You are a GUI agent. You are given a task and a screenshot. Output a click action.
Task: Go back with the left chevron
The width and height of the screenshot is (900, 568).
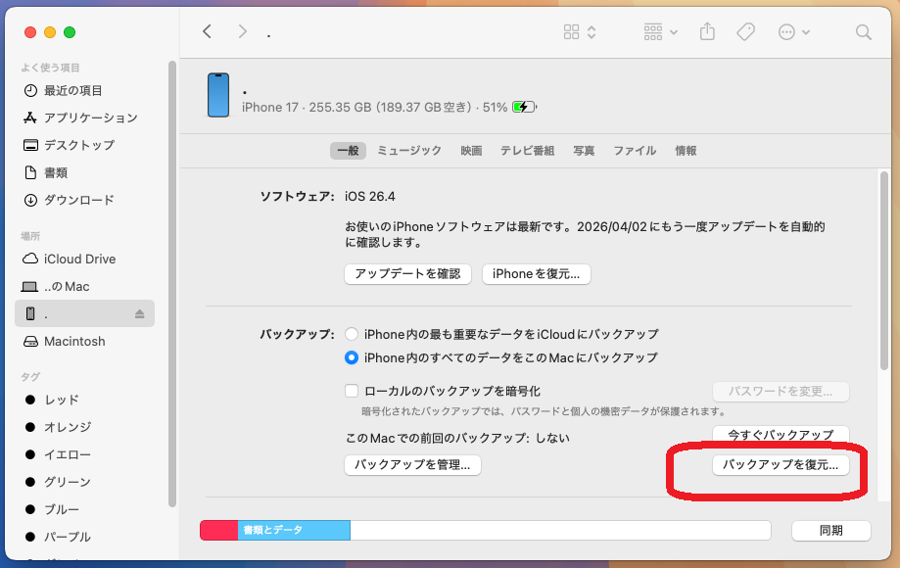pos(208,31)
